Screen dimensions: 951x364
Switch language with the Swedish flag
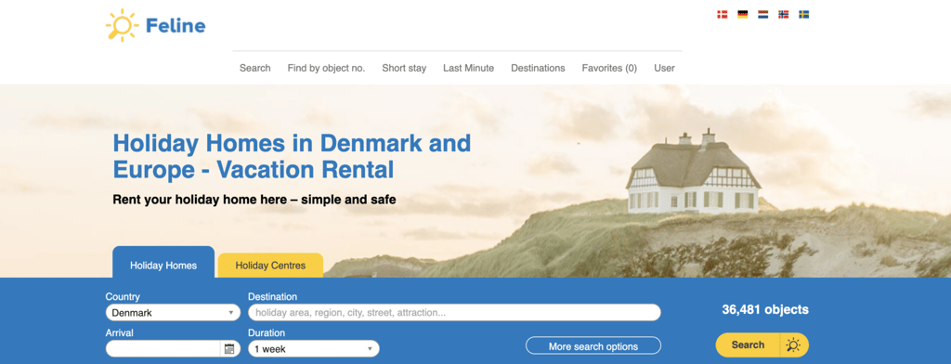point(803,15)
